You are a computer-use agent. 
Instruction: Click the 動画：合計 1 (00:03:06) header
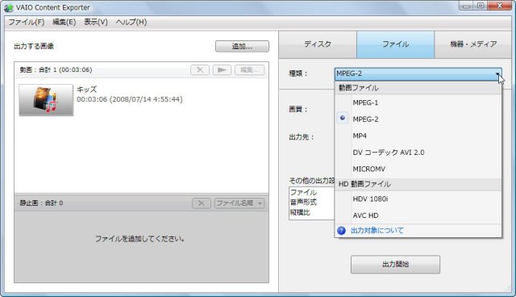(x=56, y=69)
